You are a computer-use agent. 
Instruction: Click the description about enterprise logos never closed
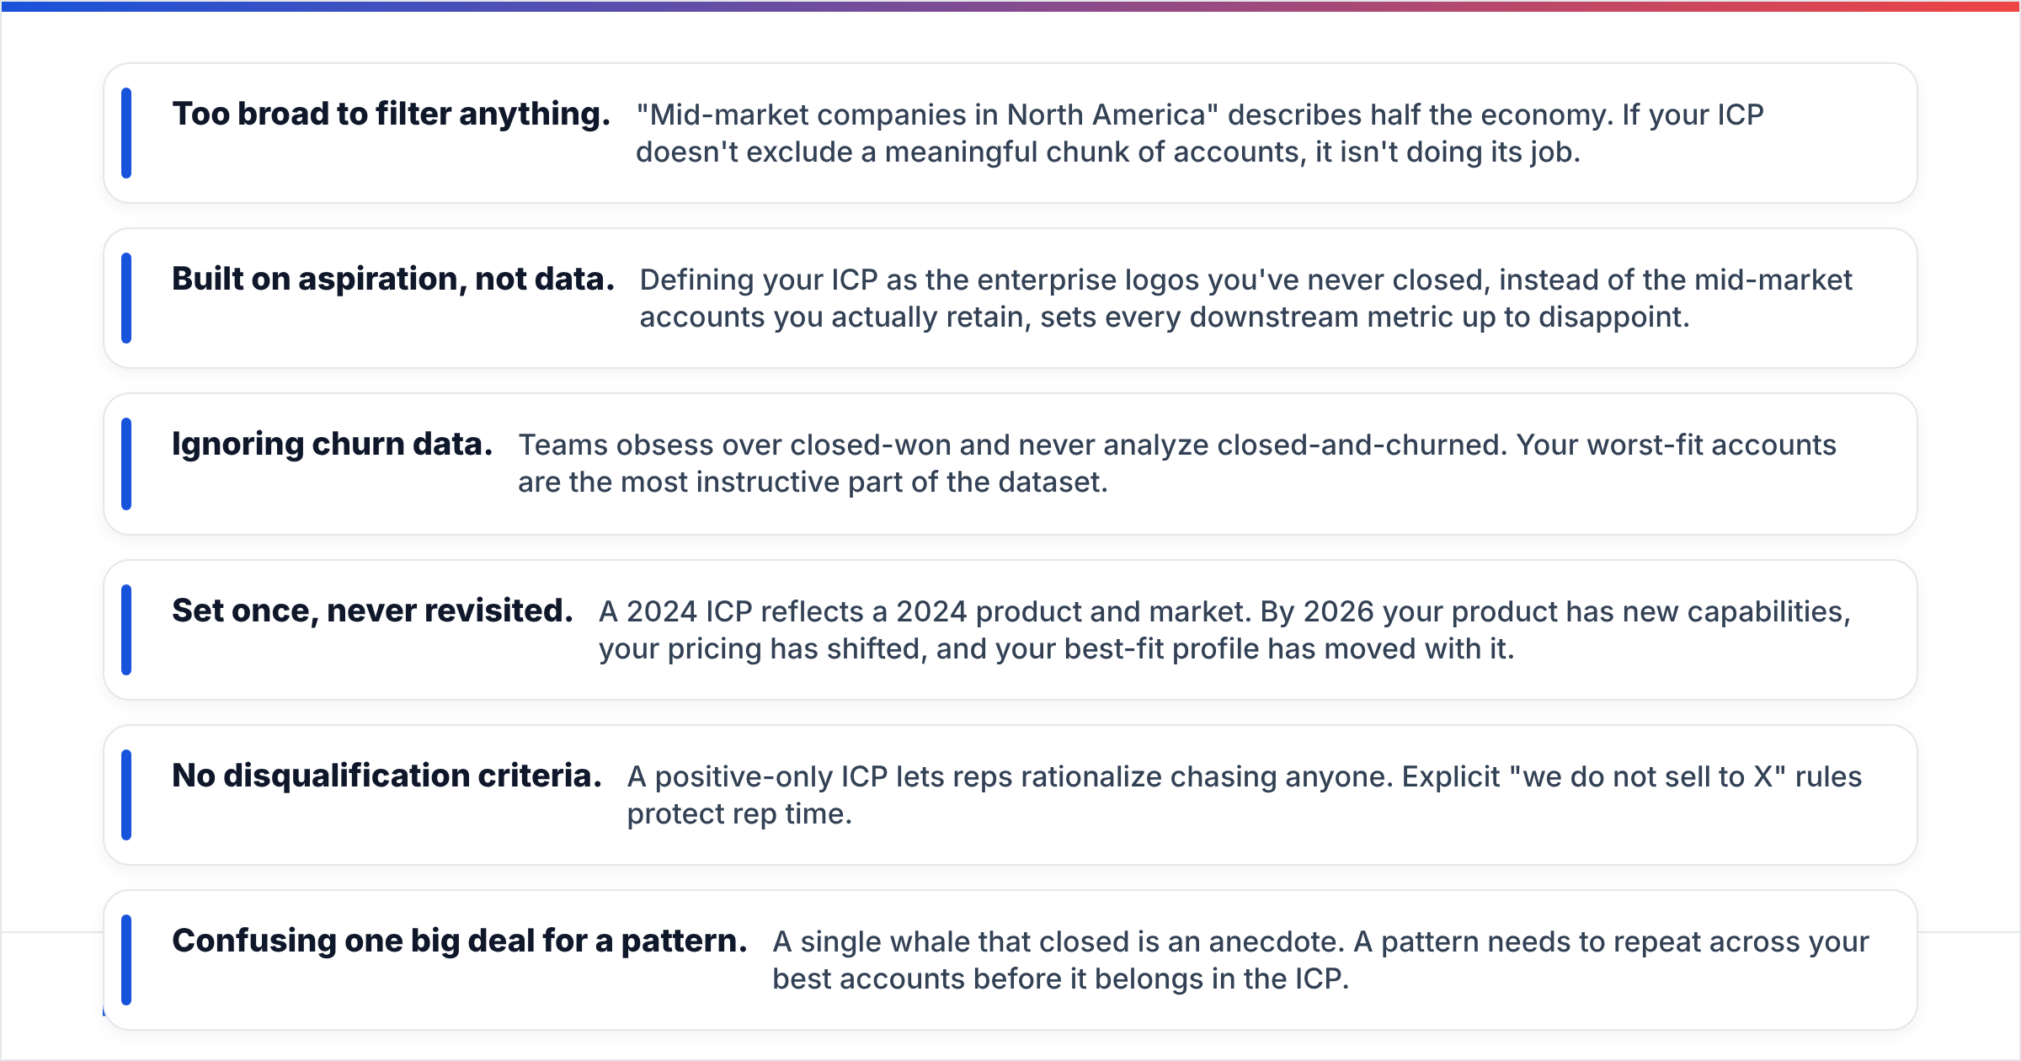point(1246,298)
